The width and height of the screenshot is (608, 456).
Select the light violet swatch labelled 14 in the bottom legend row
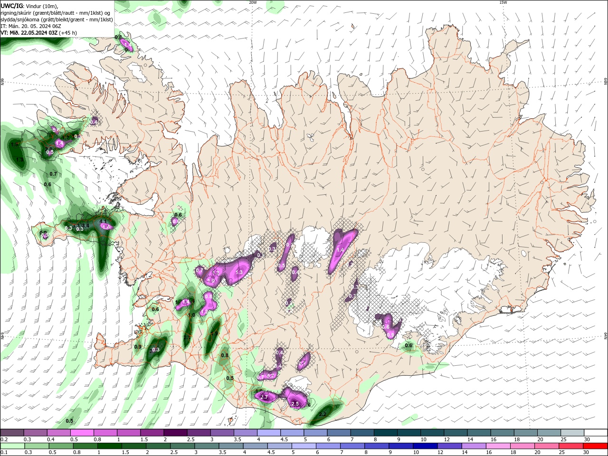point(474,446)
